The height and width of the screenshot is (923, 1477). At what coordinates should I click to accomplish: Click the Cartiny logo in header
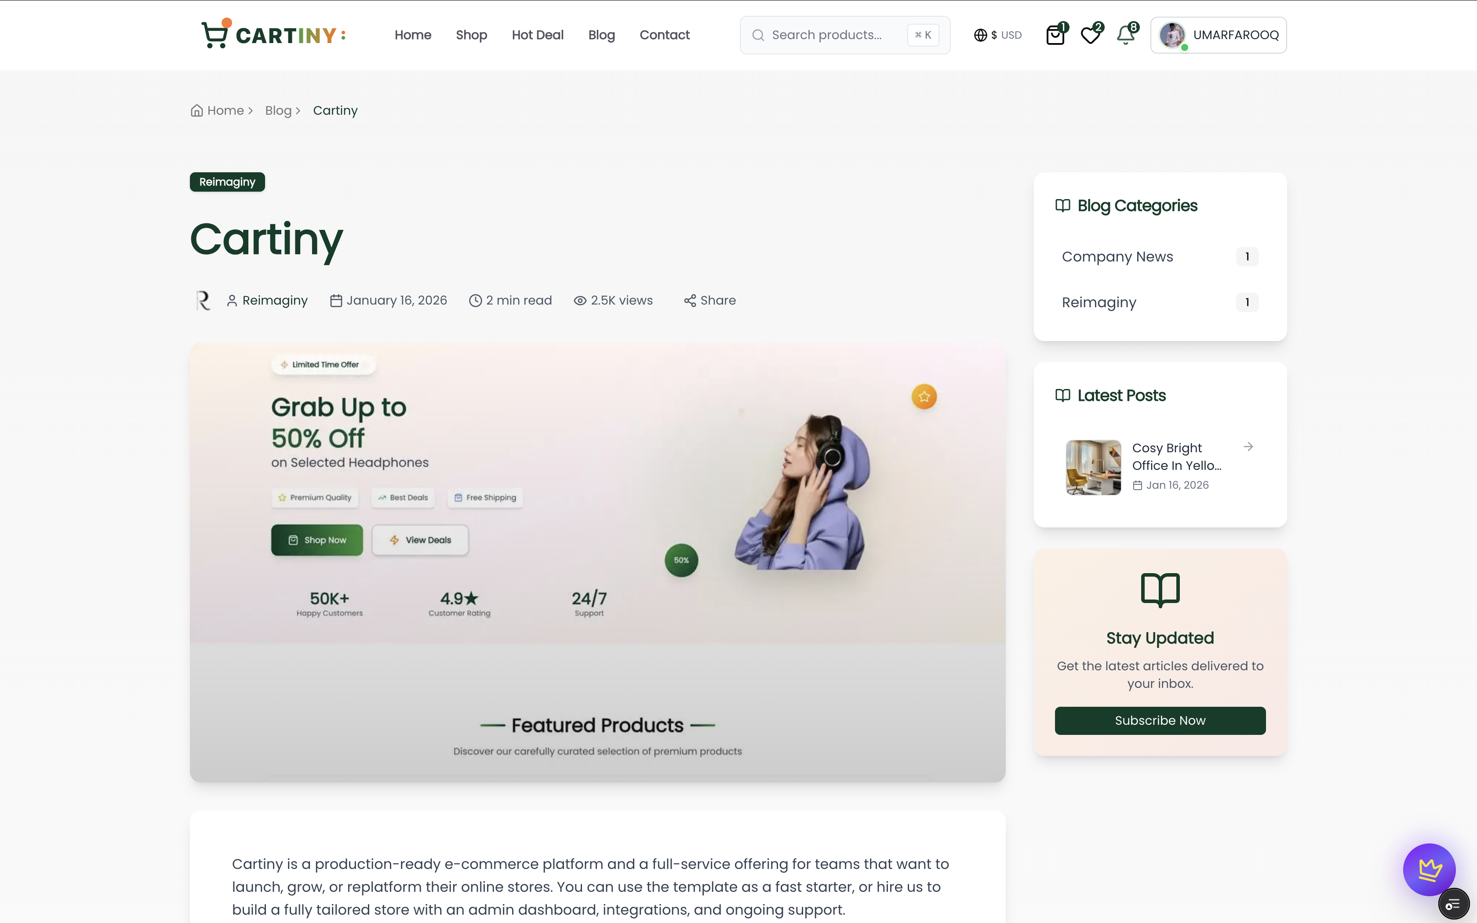pyautogui.click(x=274, y=34)
